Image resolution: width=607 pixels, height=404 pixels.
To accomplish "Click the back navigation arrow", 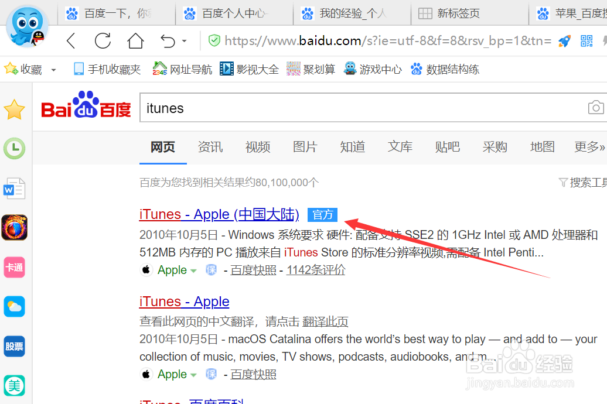I will tap(71, 41).
